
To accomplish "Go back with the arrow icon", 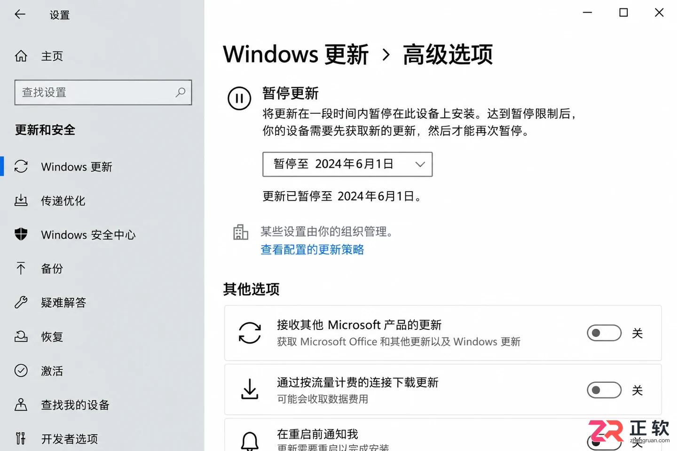I will click(x=20, y=15).
